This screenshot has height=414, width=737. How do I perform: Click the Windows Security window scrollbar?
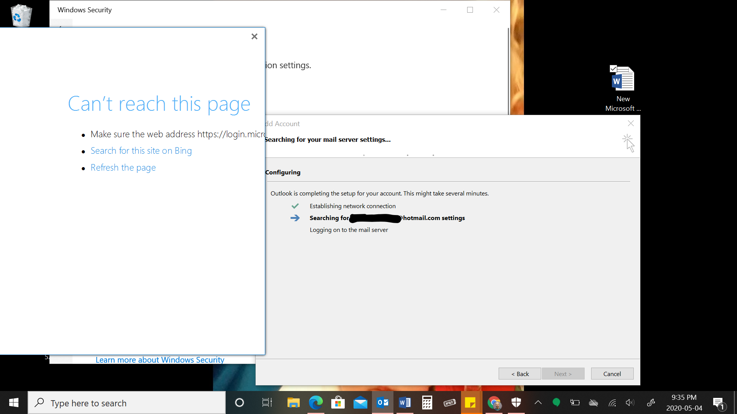coord(509,71)
